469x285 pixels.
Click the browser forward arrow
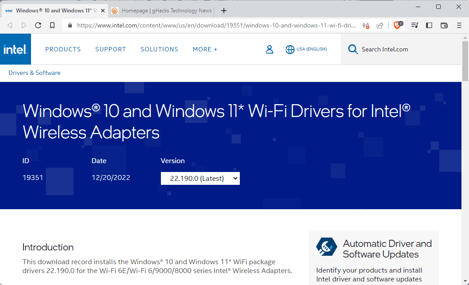coord(24,25)
